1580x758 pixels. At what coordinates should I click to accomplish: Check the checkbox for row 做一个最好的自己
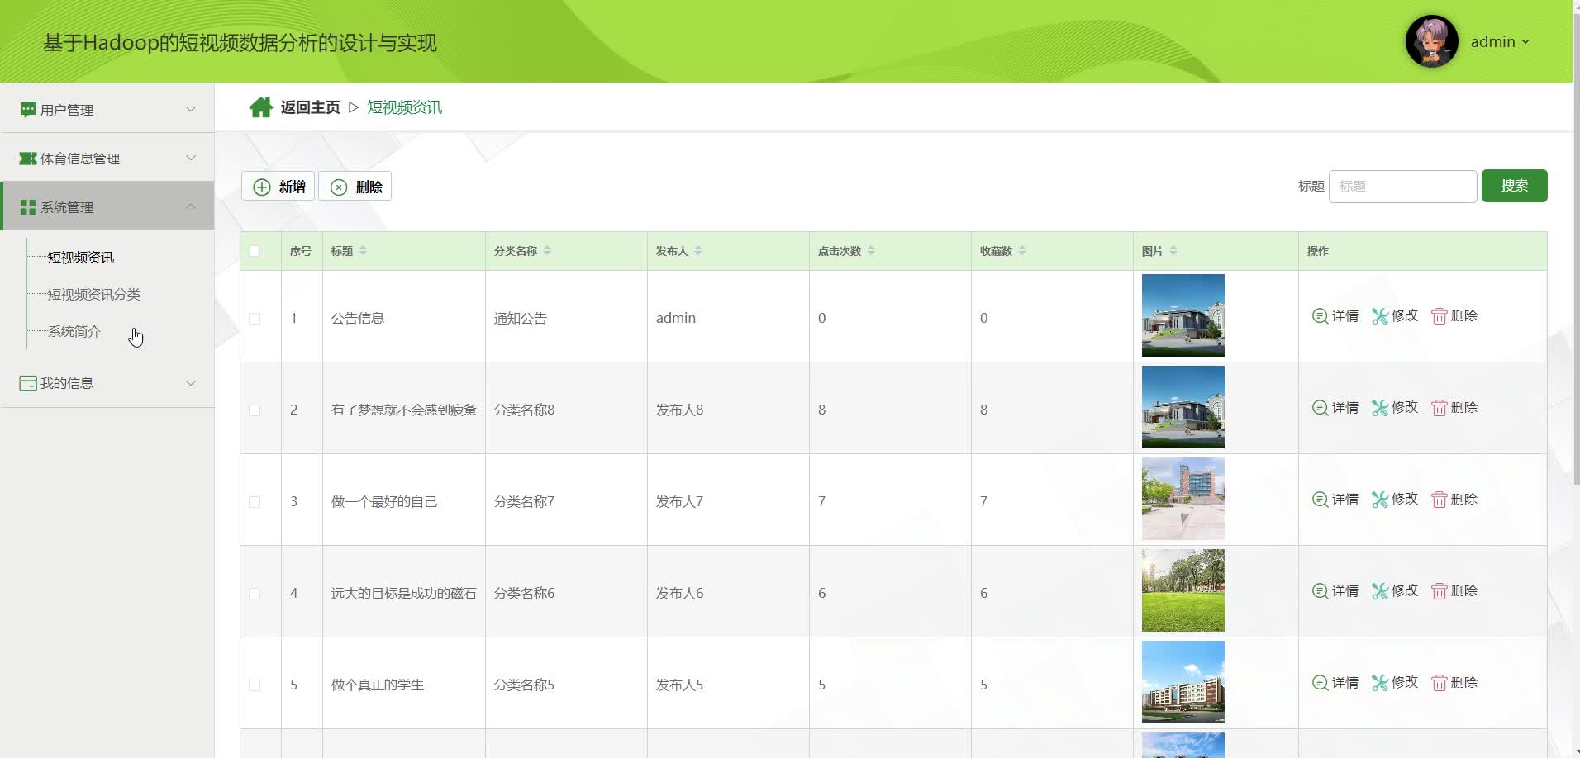coord(255,502)
